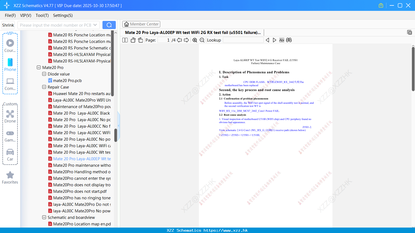Viewport: 415px width, 233px height.
Task: Toggle the two-page view icon
Action: (x=125, y=40)
